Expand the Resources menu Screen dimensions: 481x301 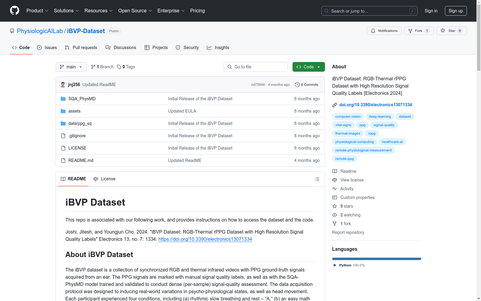[x=99, y=11]
